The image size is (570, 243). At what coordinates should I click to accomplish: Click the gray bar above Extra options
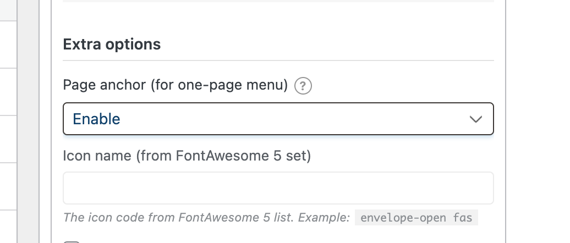278,1
